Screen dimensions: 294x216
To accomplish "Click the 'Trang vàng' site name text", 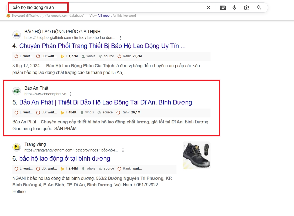I will 35,144.
